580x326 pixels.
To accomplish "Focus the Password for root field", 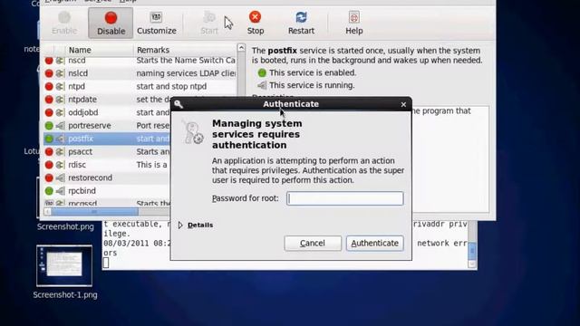I will click(x=344, y=198).
